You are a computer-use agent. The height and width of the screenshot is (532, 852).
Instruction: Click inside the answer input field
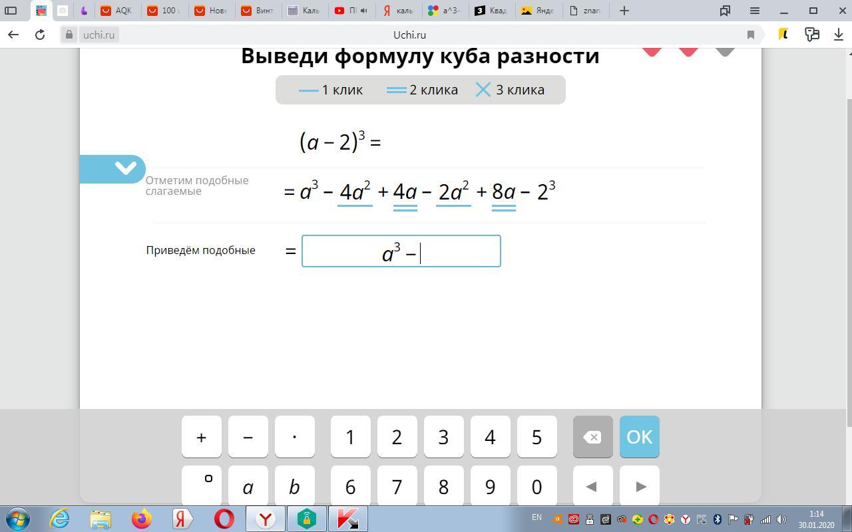(x=401, y=251)
